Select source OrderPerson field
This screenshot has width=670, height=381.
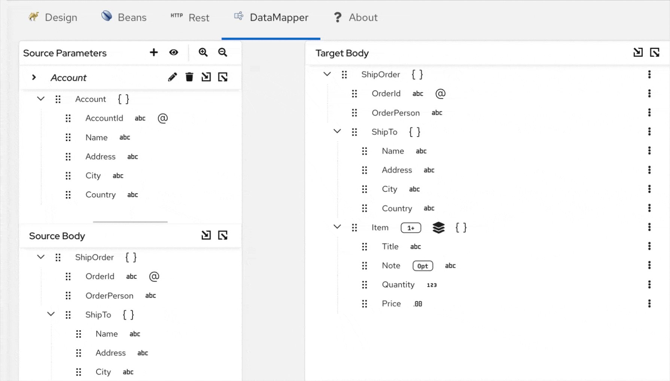[x=109, y=296]
